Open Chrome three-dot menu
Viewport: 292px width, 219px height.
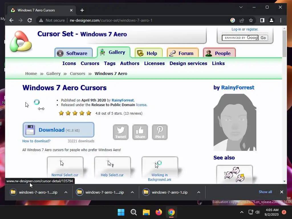(x=281, y=20)
